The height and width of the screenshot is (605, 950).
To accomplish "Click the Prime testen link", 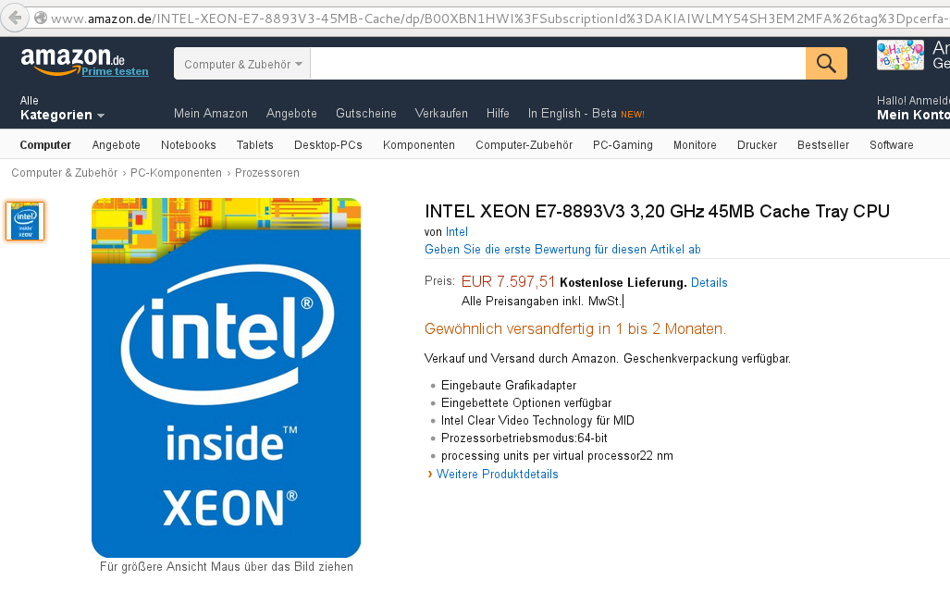I will click(x=115, y=72).
